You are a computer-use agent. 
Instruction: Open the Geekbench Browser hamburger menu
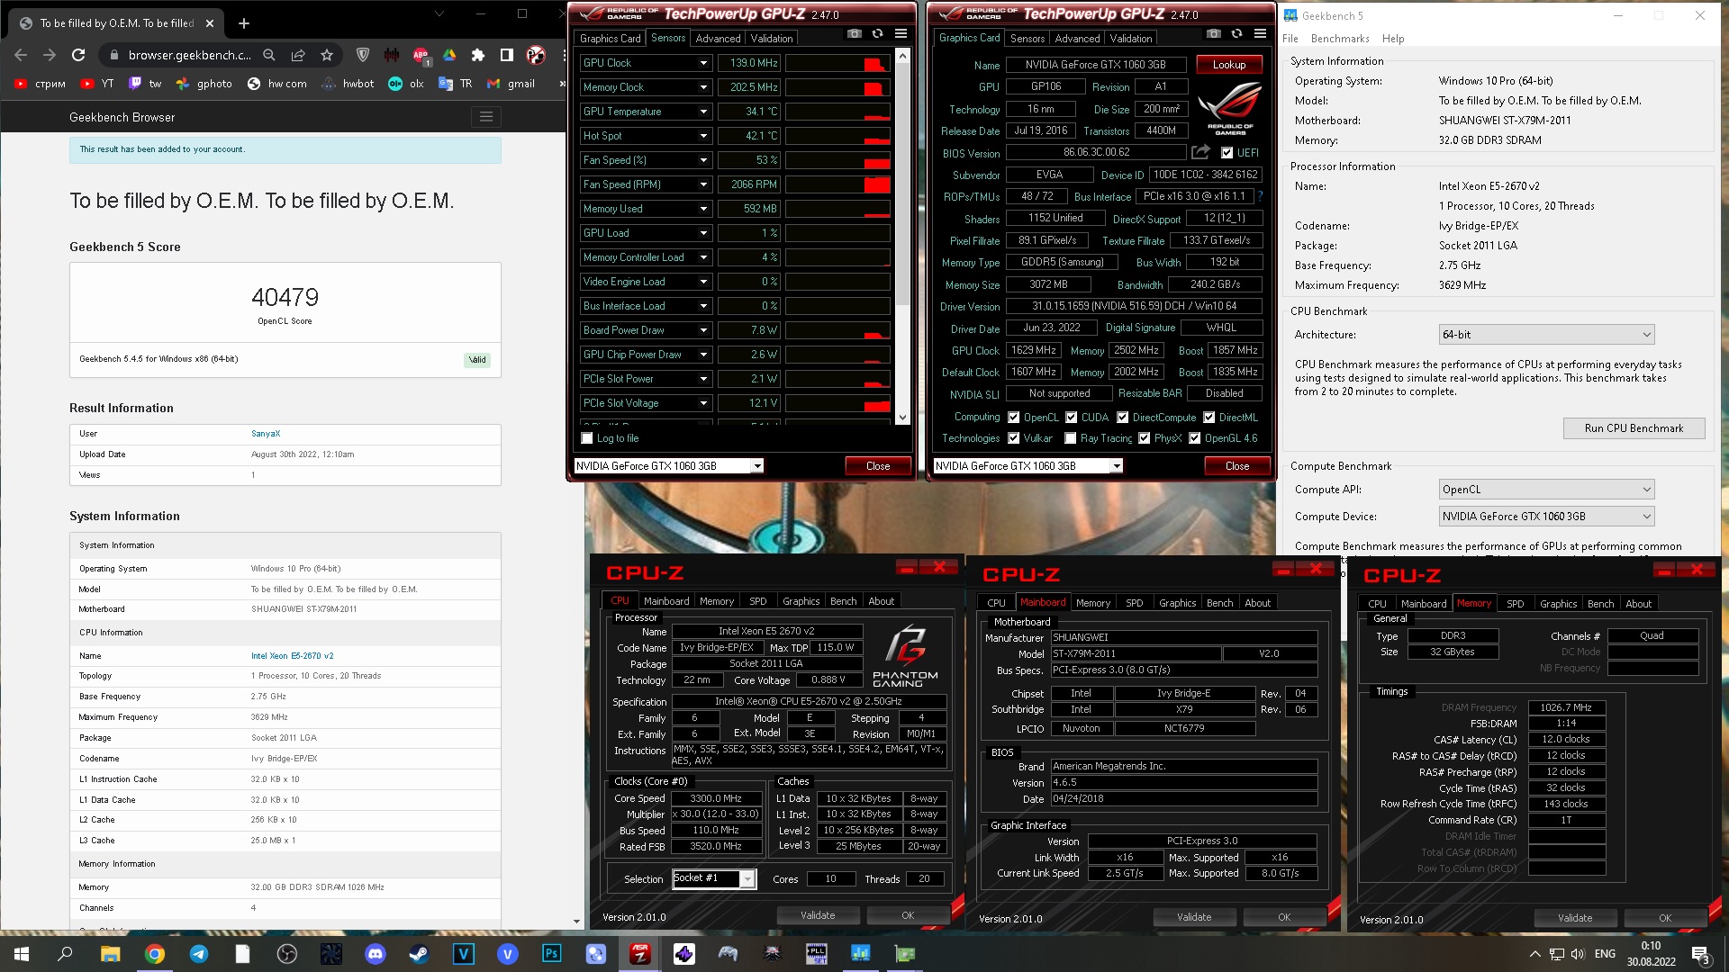coord(485,117)
